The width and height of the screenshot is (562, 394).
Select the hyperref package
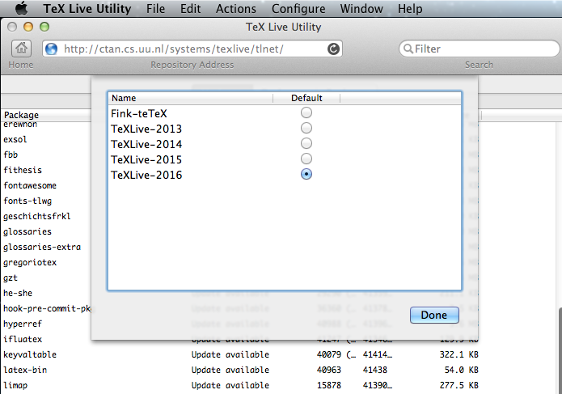tap(23, 324)
